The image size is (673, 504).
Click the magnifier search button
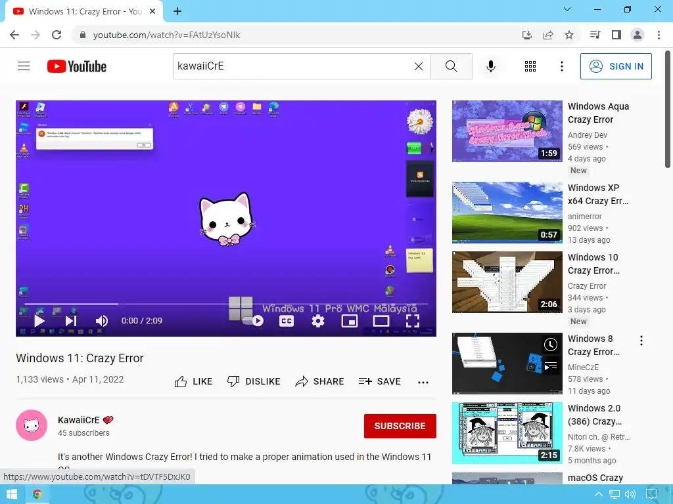451,66
